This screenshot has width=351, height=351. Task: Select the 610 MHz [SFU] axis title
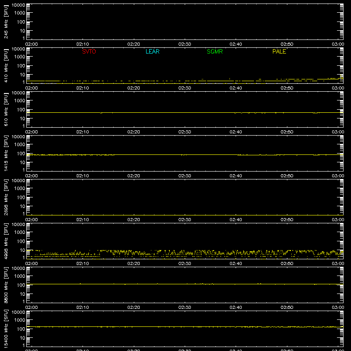6,109
